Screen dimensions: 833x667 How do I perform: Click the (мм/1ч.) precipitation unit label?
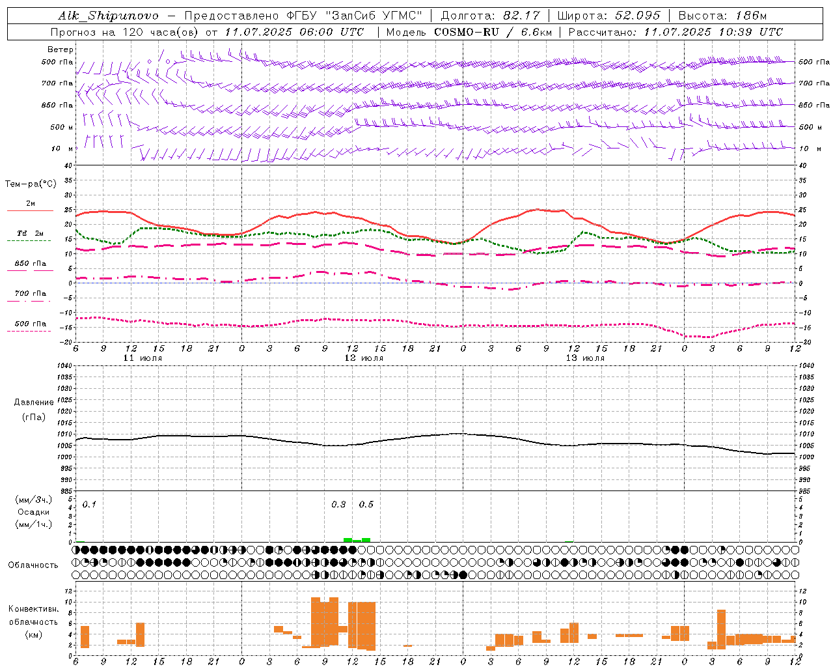pyautogui.click(x=34, y=524)
